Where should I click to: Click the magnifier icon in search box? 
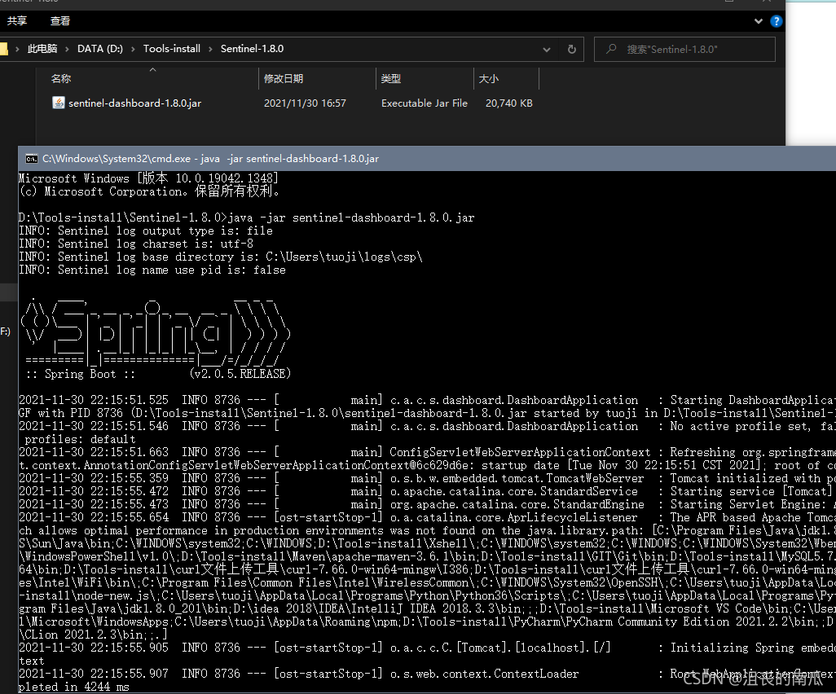(612, 49)
